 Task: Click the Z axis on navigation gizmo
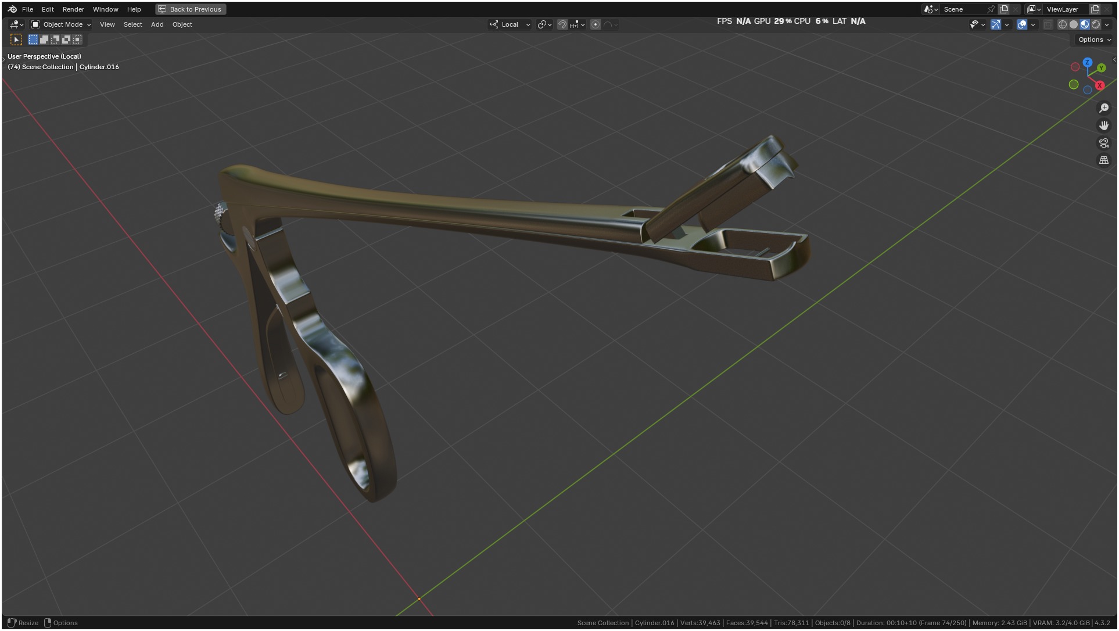click(1088, 62)
